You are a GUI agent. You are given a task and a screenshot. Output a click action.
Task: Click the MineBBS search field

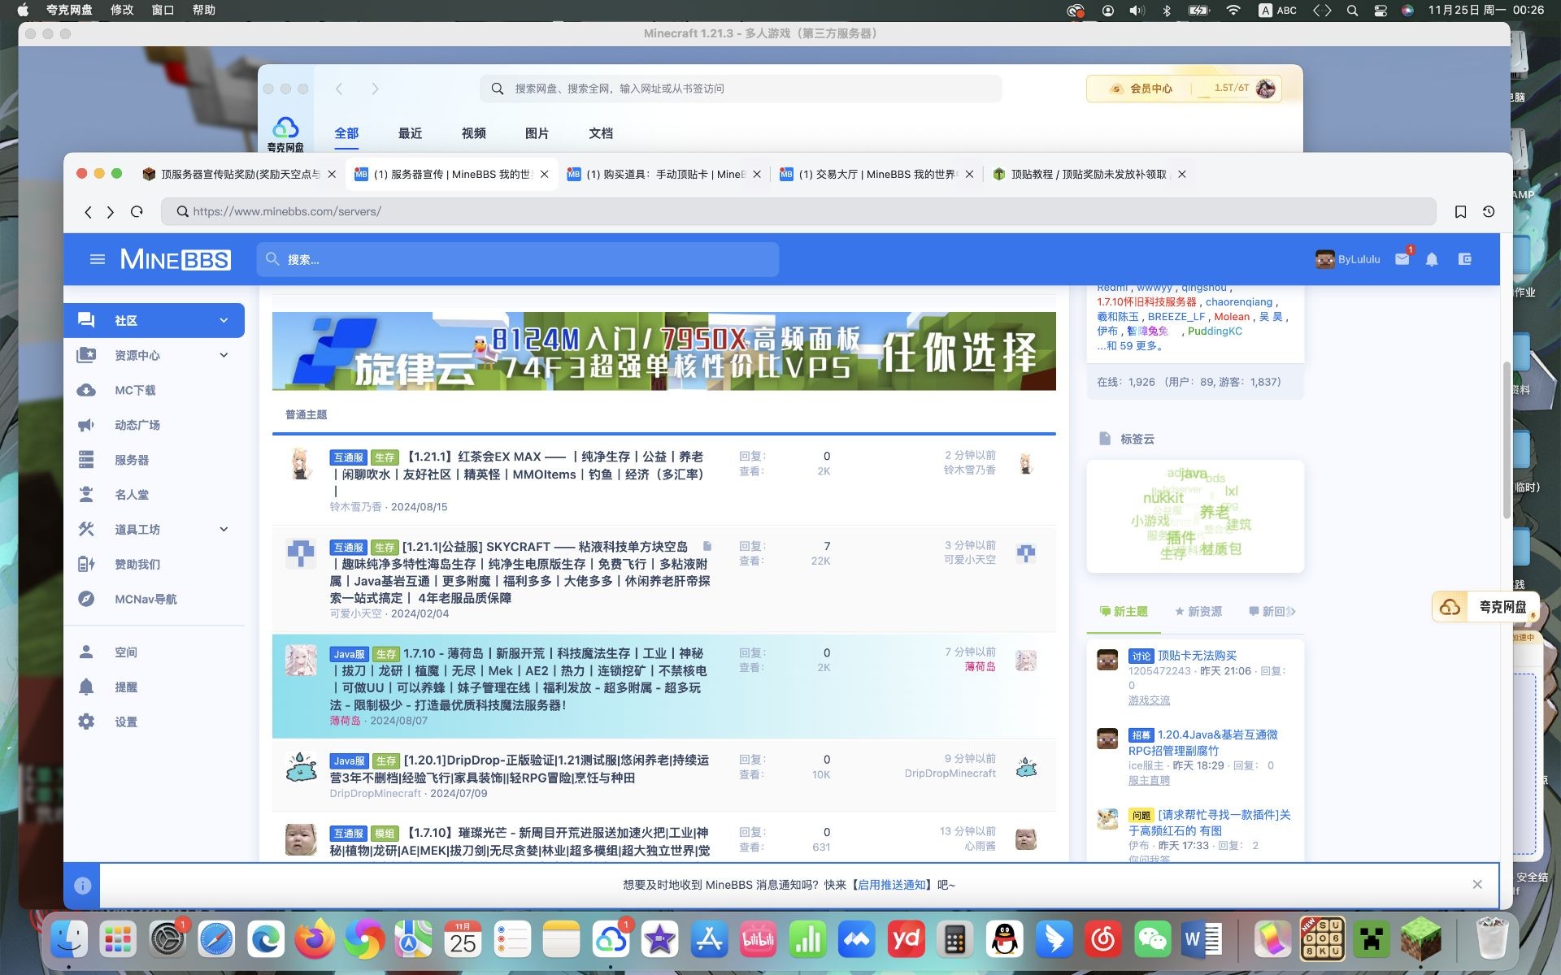click(518, 259)
